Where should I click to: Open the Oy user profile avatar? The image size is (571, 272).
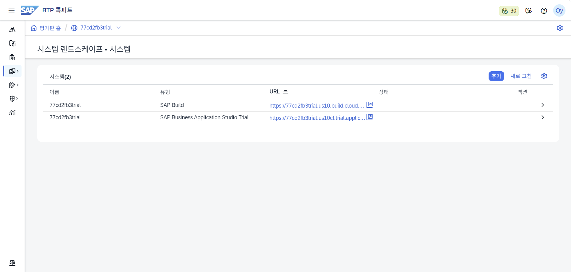click(559, 11)
